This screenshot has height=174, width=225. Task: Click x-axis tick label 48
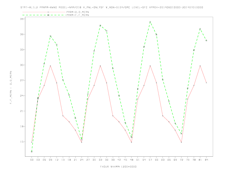click(x=132, y=160)
